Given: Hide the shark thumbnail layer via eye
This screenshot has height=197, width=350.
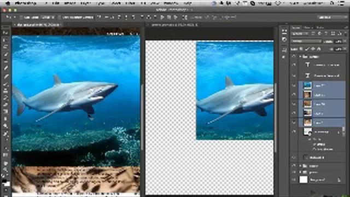Looking at the screenshot, I should pyautogui.click(x=294, y=85).
